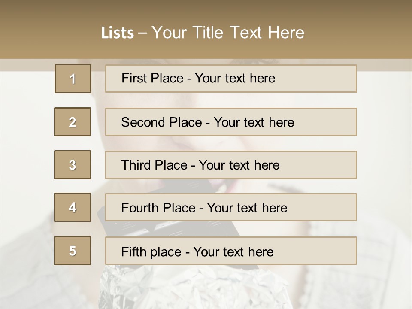Screen dimensions: 412x309
Task: Click 'Your Title Text Here' in title
Action: [228, 33]
